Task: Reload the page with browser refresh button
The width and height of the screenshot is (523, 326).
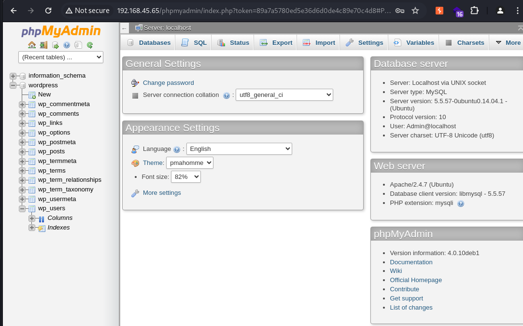Action: click(48, 11)
